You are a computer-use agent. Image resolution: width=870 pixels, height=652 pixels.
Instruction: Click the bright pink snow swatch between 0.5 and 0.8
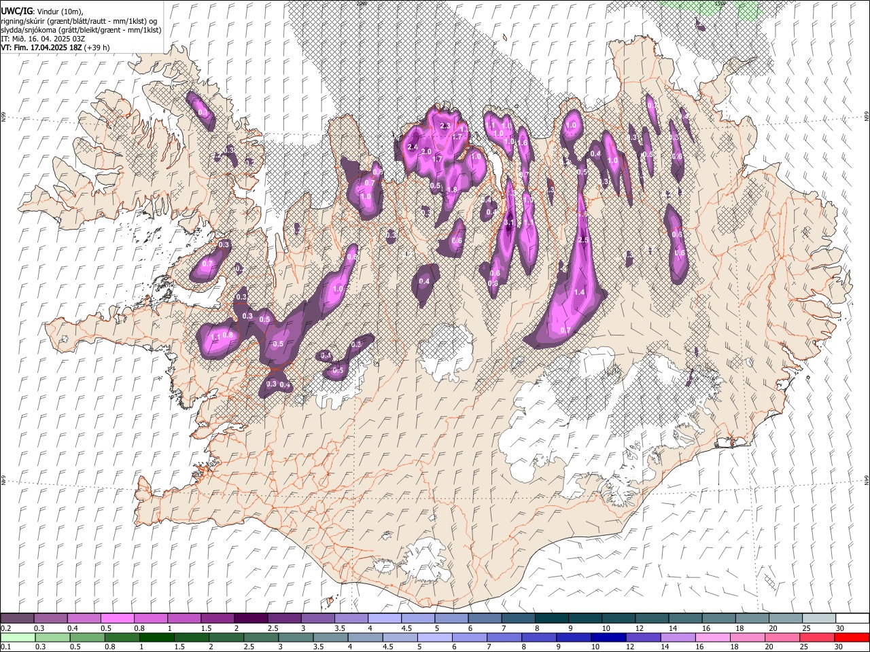pos(118,618)
